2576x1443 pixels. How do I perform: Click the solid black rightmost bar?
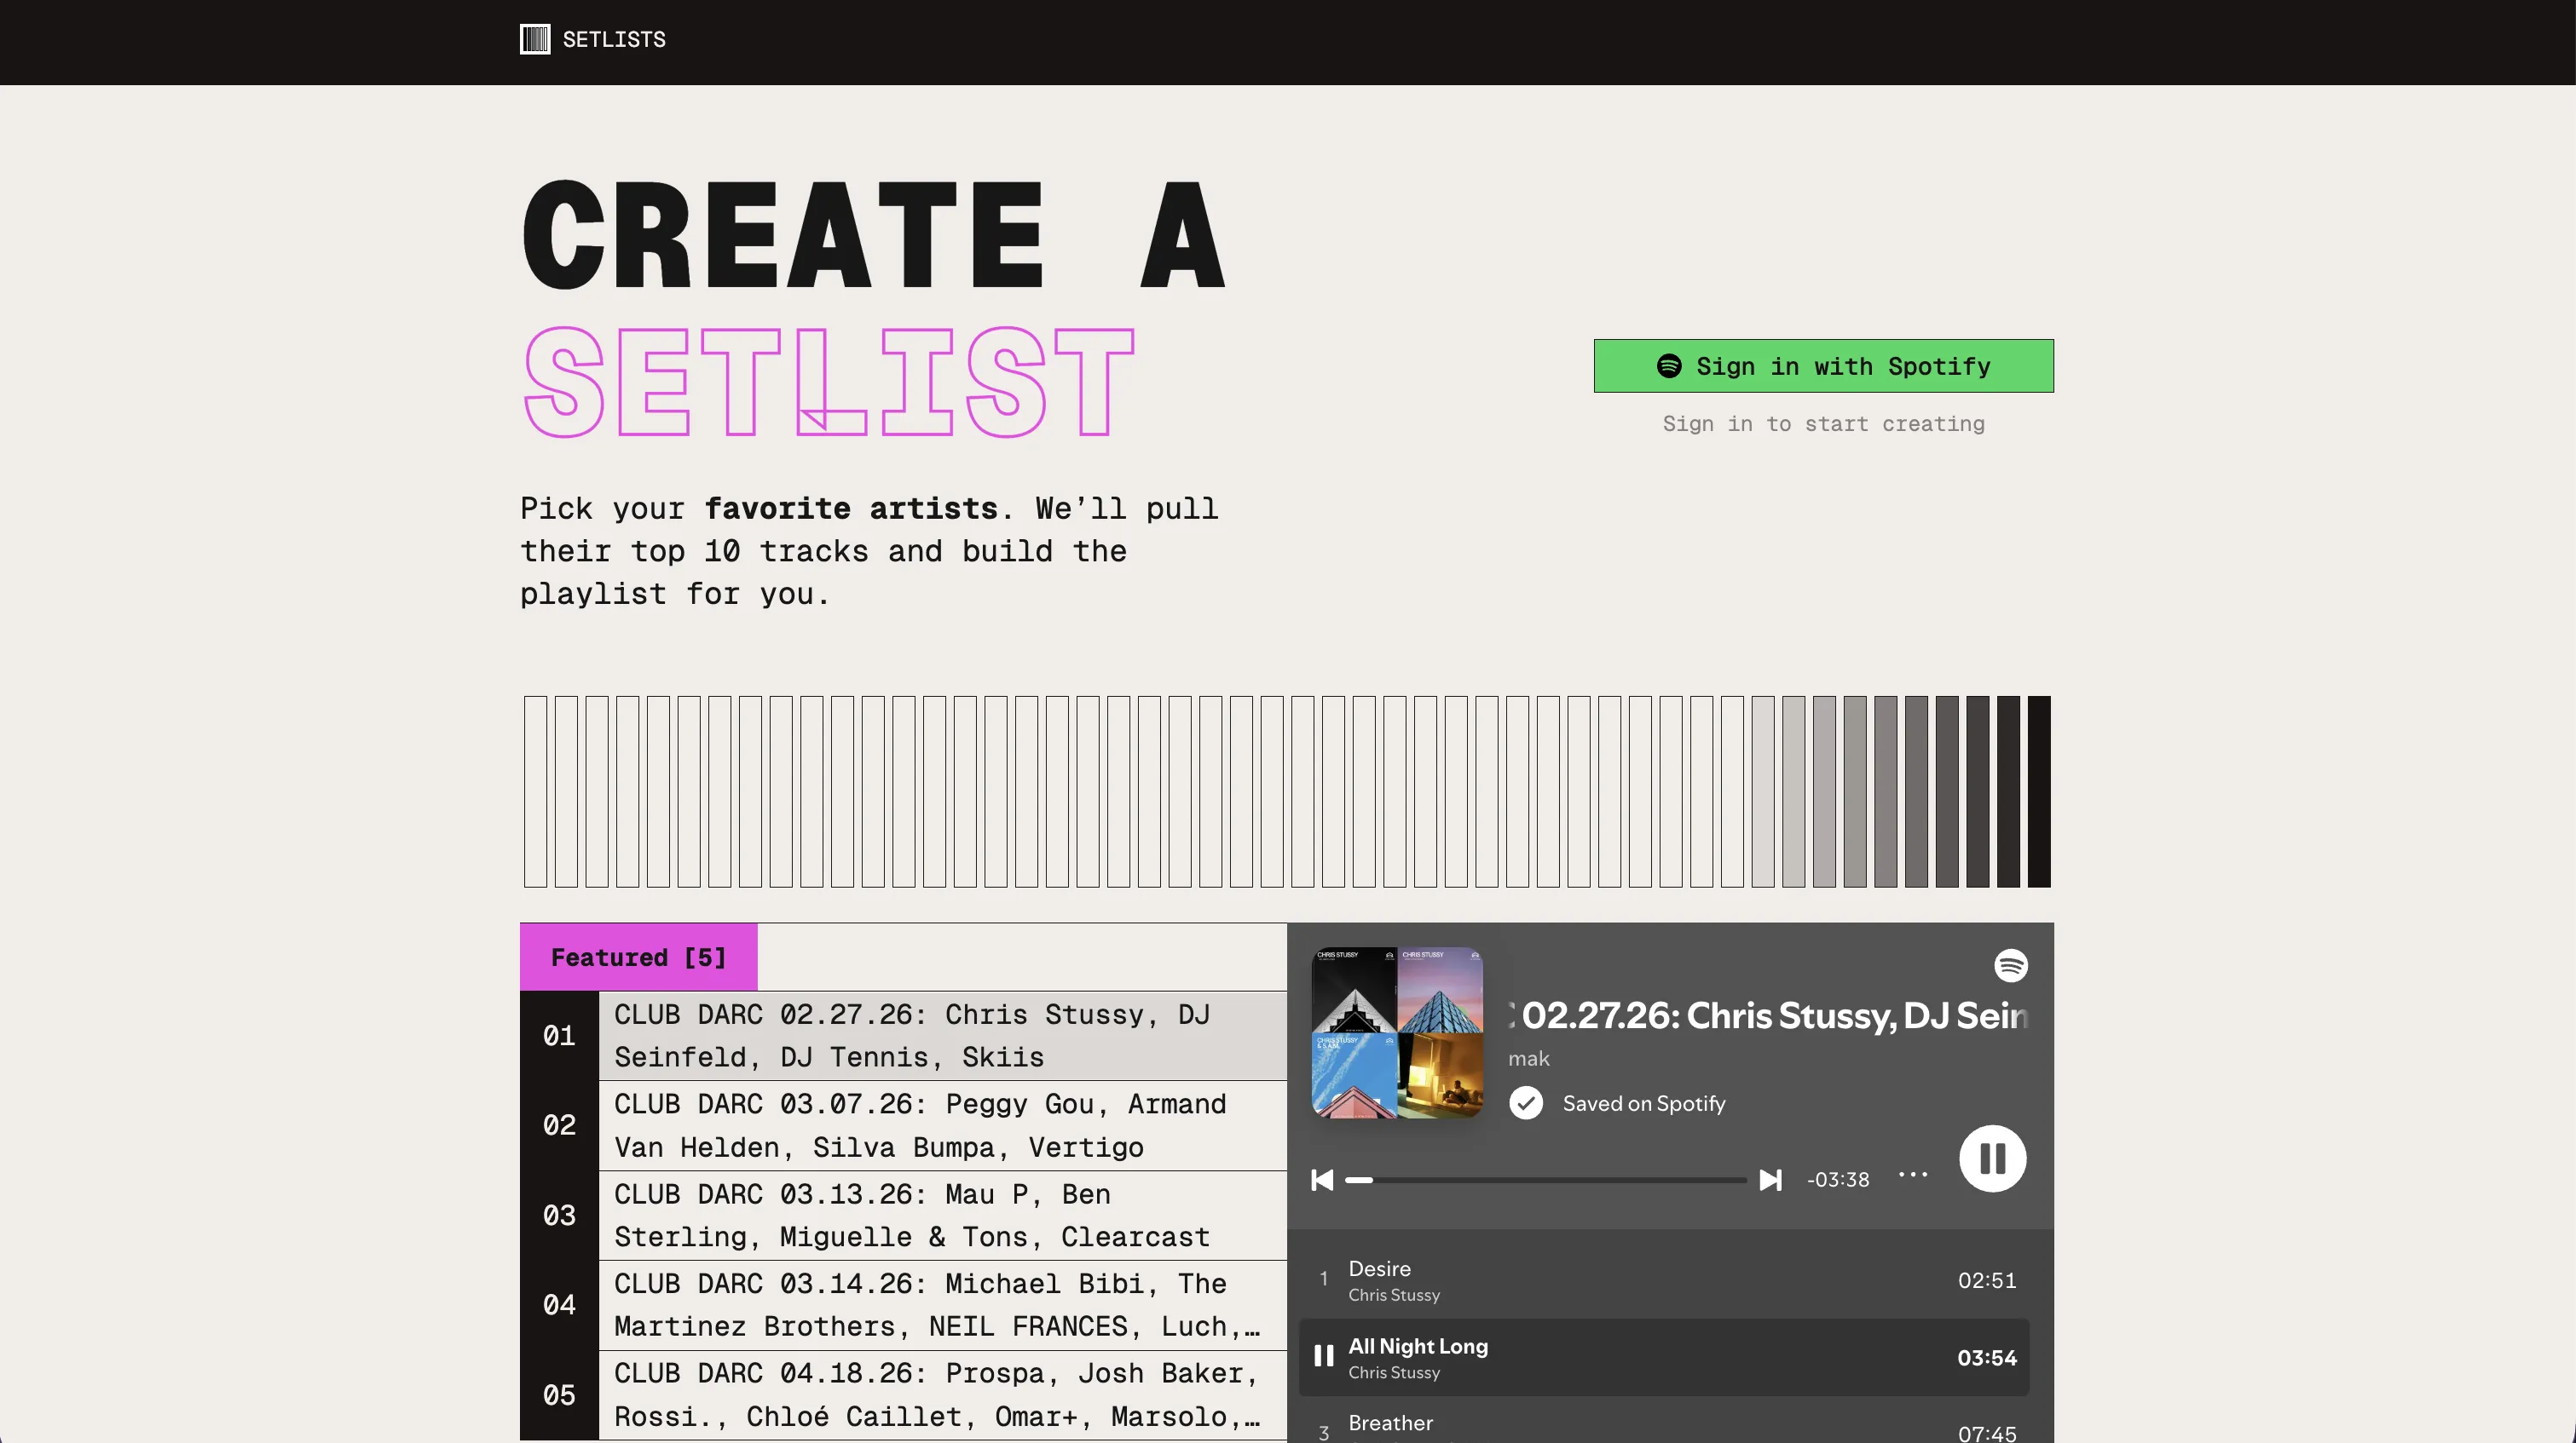point(2039,791)
